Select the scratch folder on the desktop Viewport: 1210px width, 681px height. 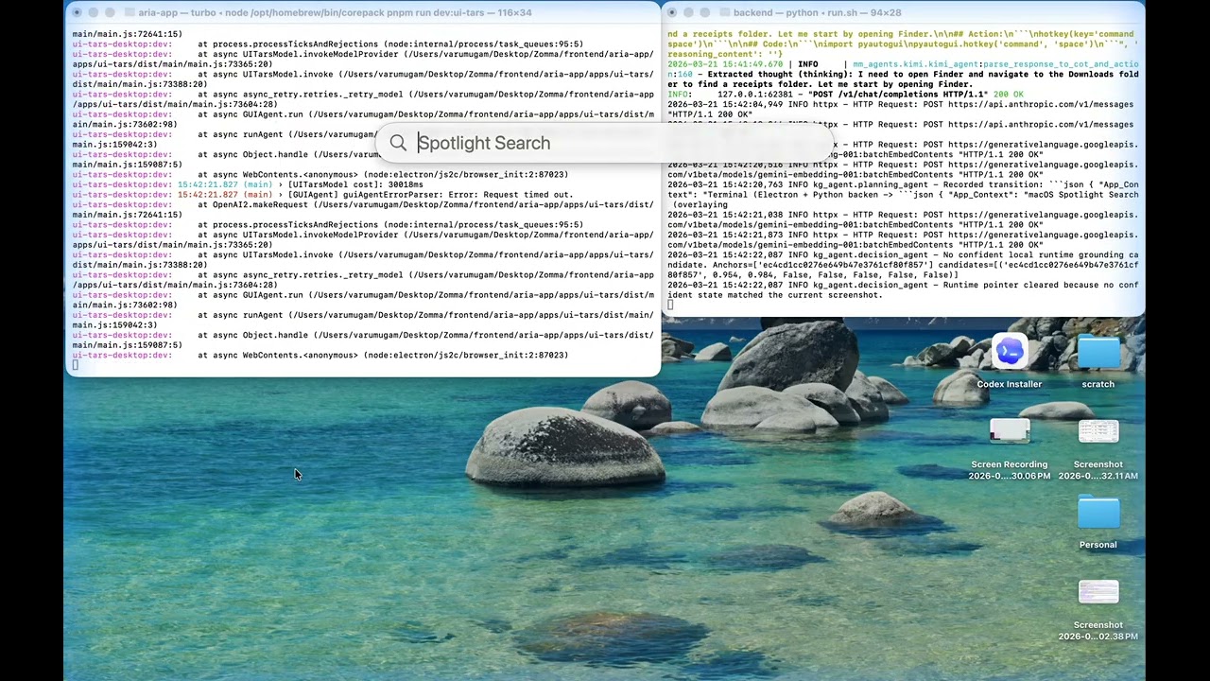pyautogui.click(x=1098, y=353)
